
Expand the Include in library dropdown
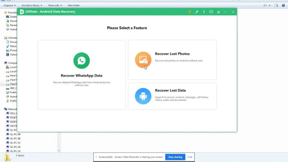click(32, 5)
